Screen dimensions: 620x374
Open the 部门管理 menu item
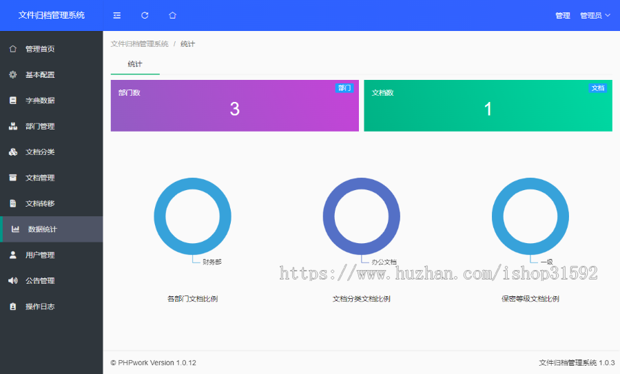pos(52,126)
